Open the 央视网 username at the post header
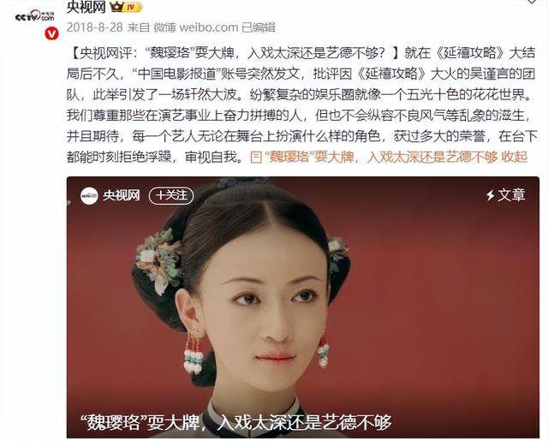 click(x=86, y=7)
